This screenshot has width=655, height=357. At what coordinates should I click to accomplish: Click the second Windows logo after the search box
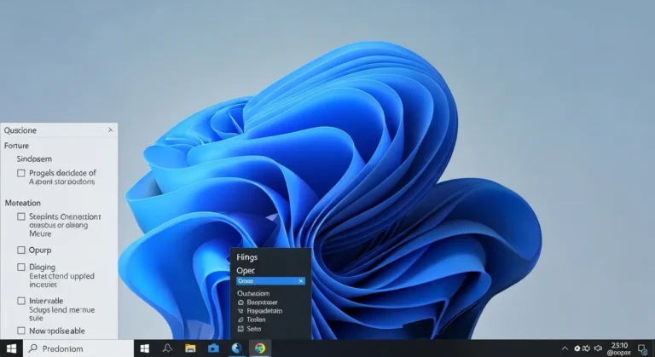tap(144, 348)
